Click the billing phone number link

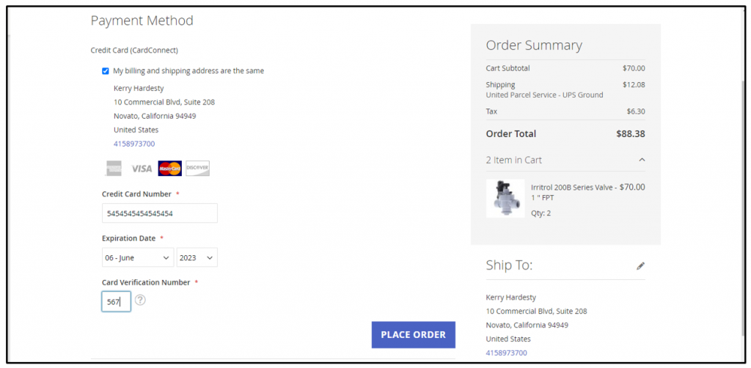click(134, 144)
